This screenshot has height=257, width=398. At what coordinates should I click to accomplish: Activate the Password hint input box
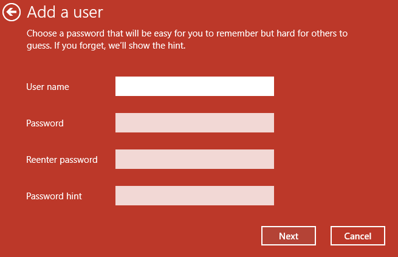[194, 196]
